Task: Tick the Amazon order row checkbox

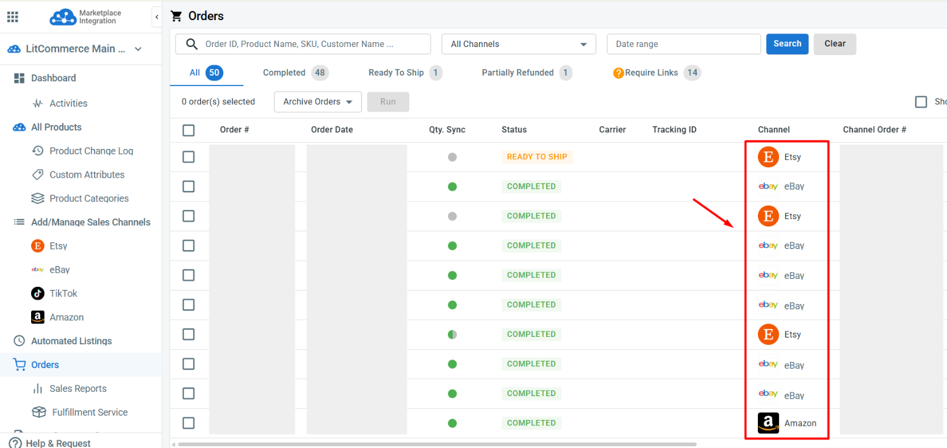Action: coord(189,423)
